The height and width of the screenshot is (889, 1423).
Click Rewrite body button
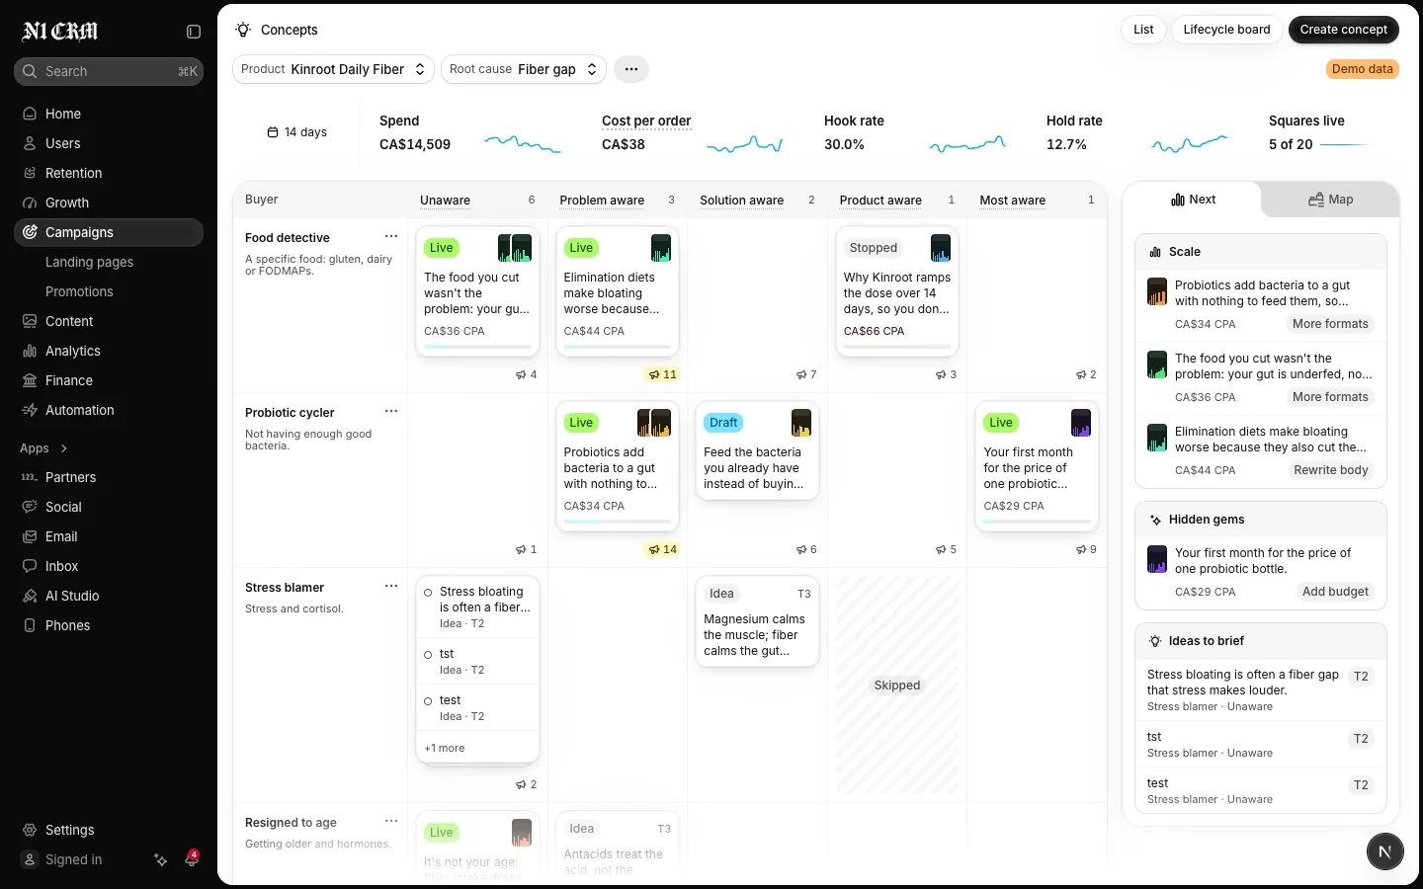1331,470
